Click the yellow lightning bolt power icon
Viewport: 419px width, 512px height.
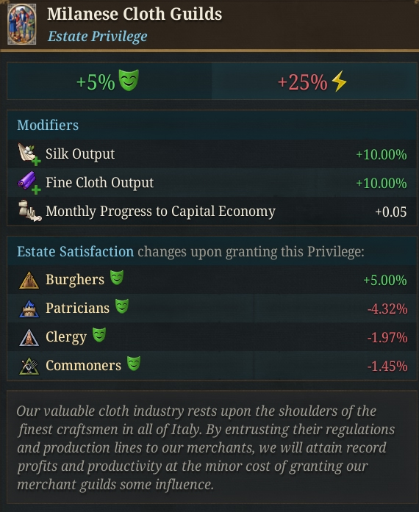(339, 81)
